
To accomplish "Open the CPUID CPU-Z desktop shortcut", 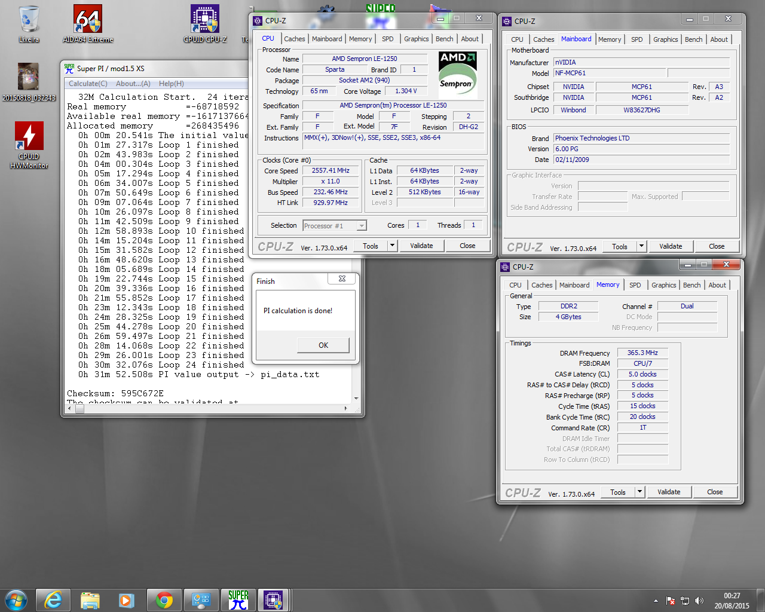I will [205, 24].
